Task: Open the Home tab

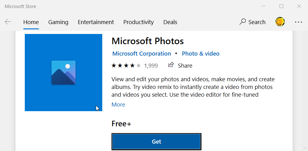Action: (31, 22)
